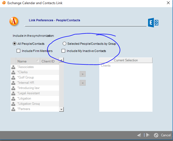This screenshot has height=141, width=173.
Task: Sort groups by the Name column
Action: tap(28, 61)
